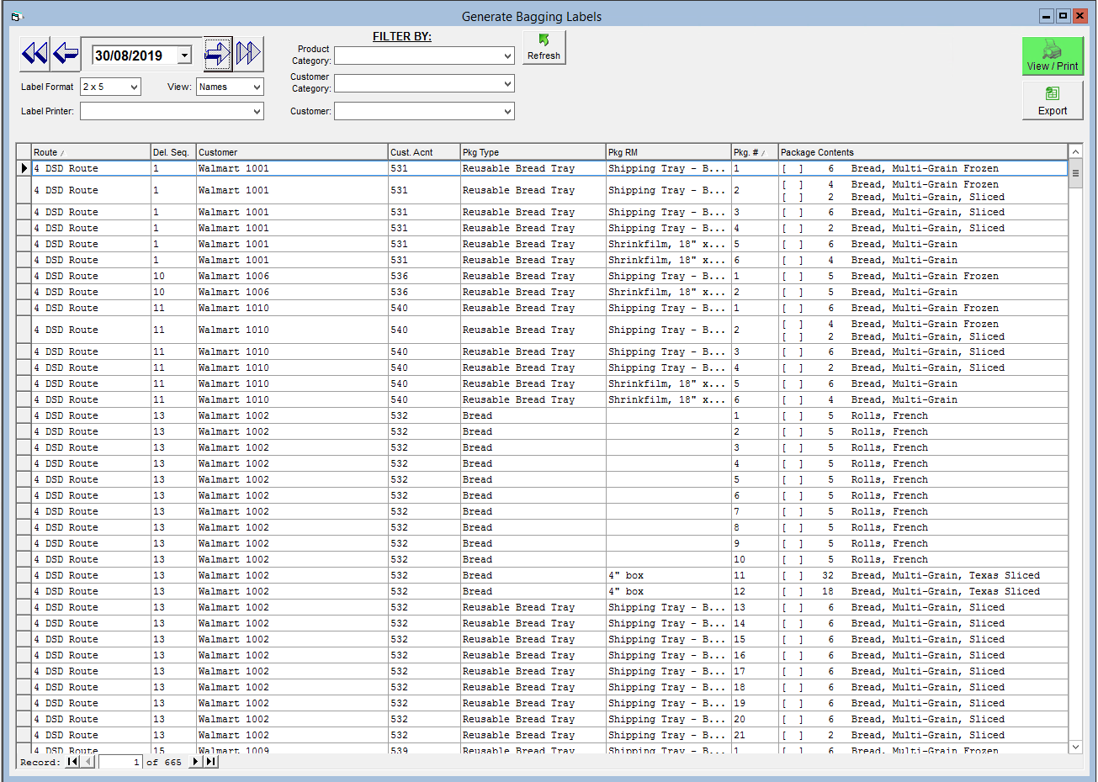Go to previous record in navigator
This screenshot has height=782, width=1098.
[88, 762]
